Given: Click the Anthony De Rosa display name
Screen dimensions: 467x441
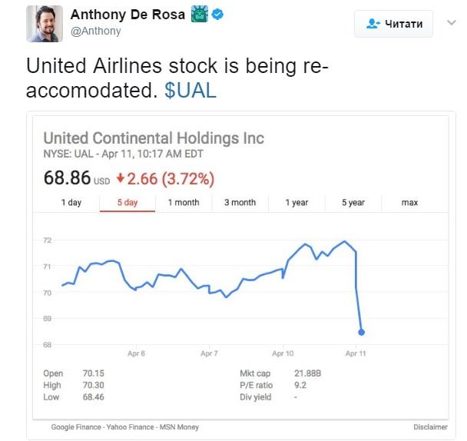Looking at the screenshot, I should tap(127, 15).
